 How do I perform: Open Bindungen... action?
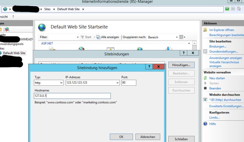(218, 46)
